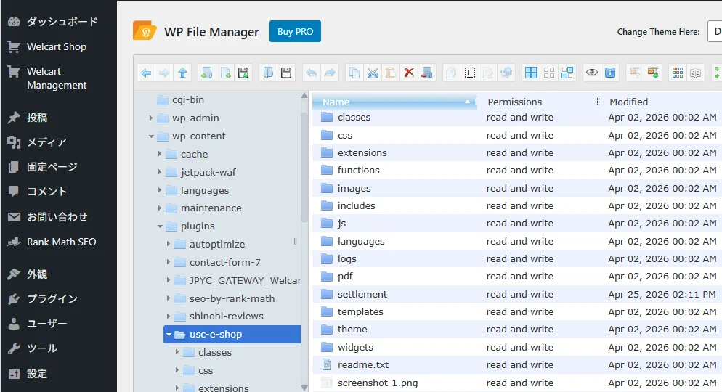Viewport: 722px width, 392px height.
Task: Expand the contact-form-7 folder arrow
Action: (169, 262)
